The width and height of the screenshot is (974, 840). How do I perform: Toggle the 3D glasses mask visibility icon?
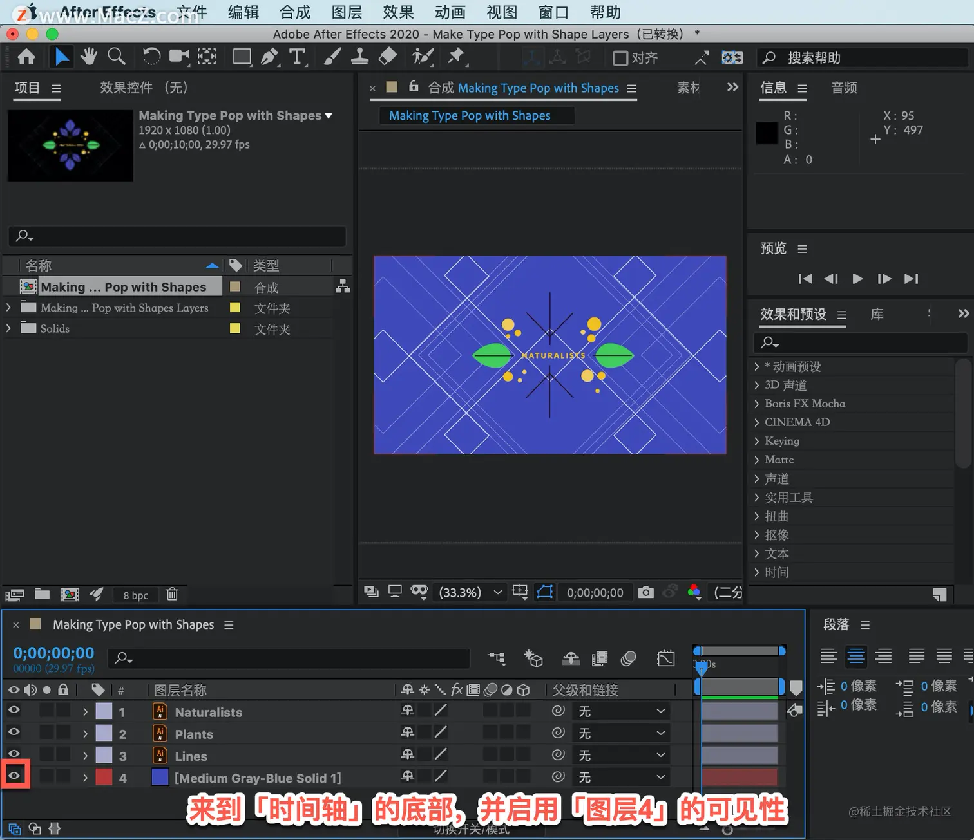[419, 592]
